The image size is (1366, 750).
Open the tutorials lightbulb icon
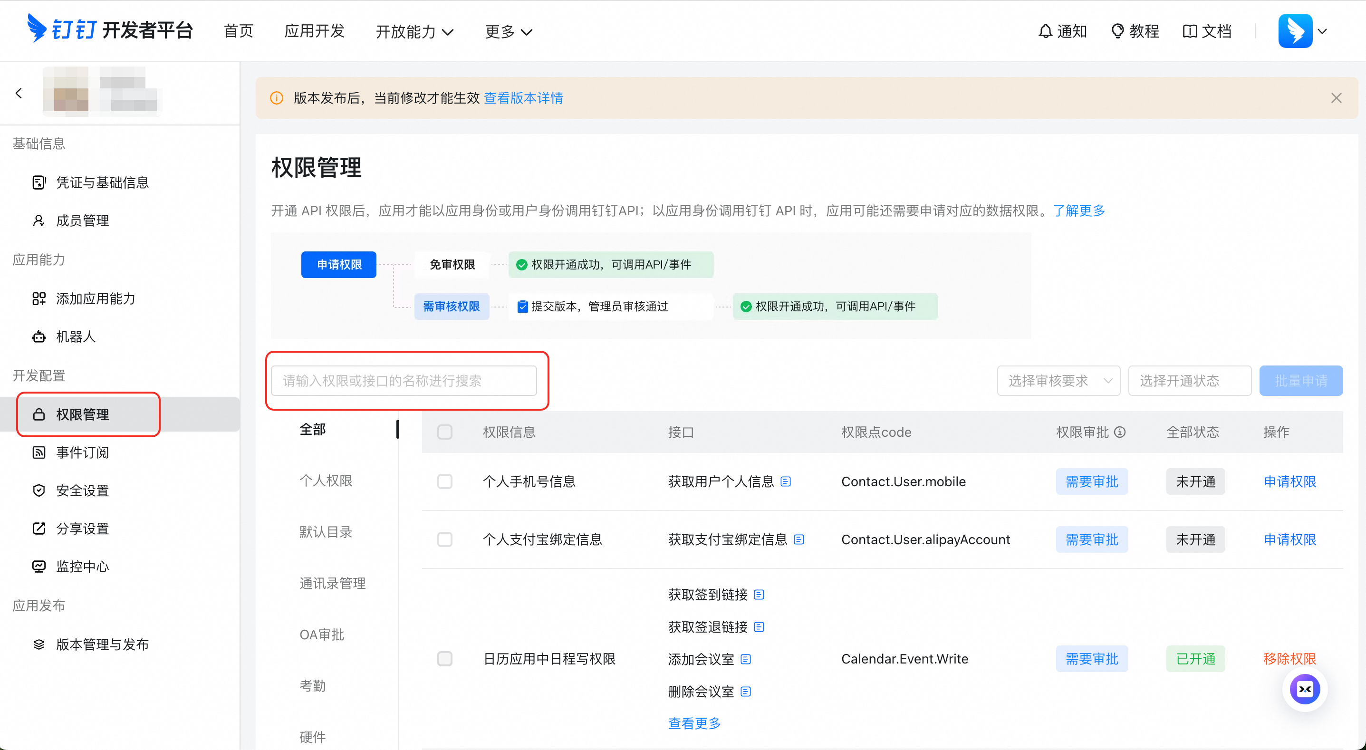point(1117,31)
